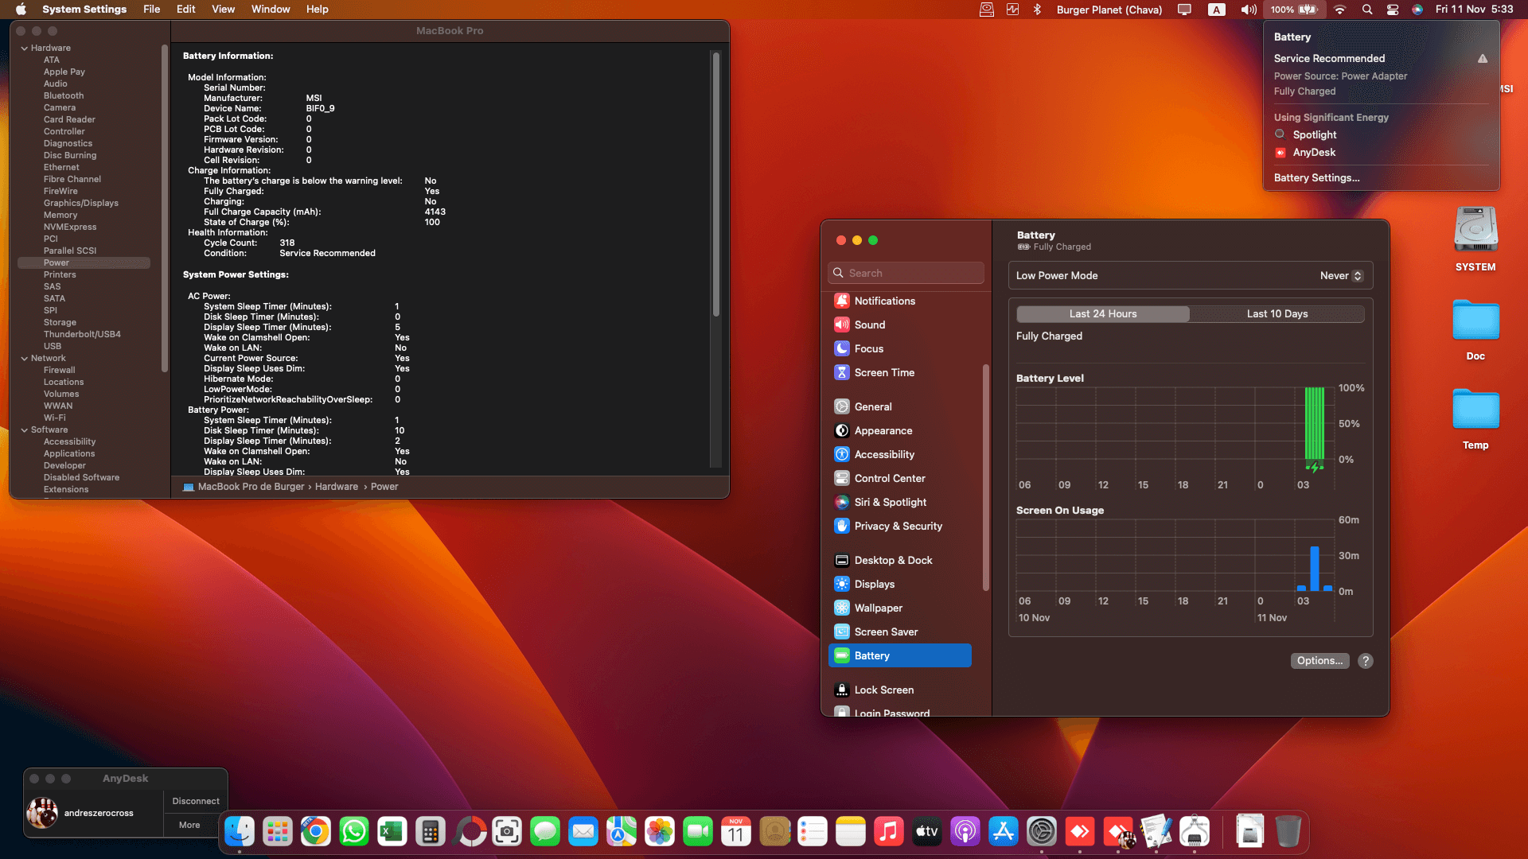The width and height of the screenshot is (1528, 859).
Task: Click scrollbar in Battery Information pane
Action: pos(715,185)
